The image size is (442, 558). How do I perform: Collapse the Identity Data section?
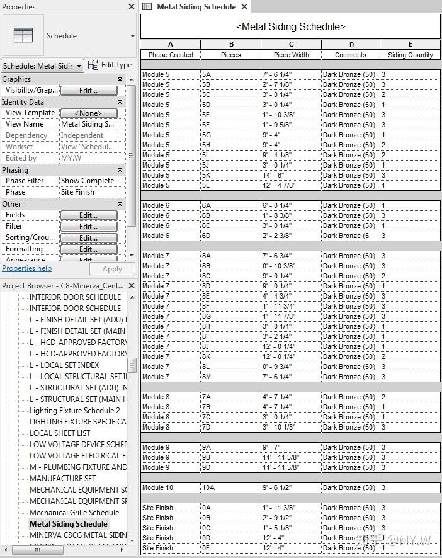(120, 102)
